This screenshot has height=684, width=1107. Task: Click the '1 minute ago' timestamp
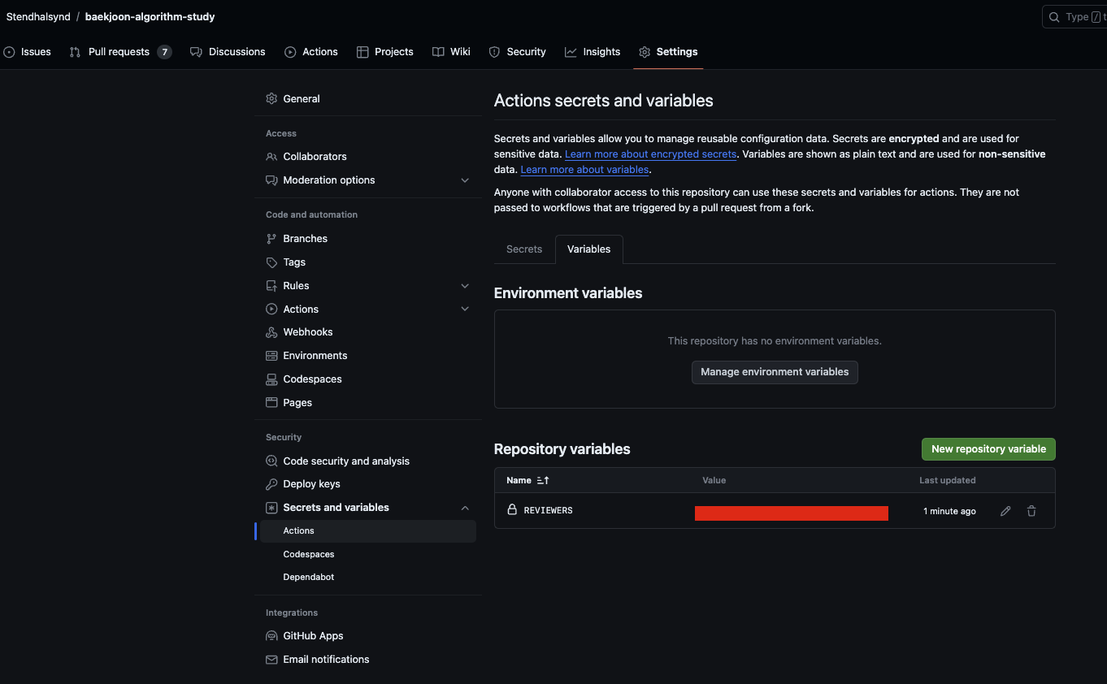[949, 511]
